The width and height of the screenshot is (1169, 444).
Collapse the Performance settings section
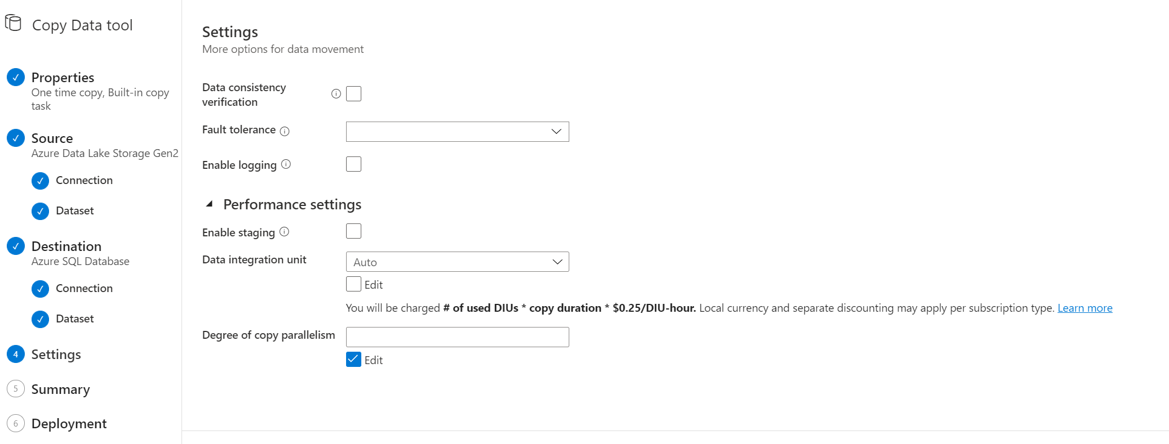209,204
